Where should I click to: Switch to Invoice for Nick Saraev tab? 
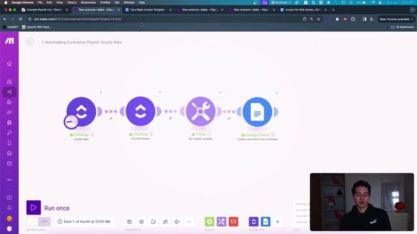pyautogui.click(x=302, y=10)
